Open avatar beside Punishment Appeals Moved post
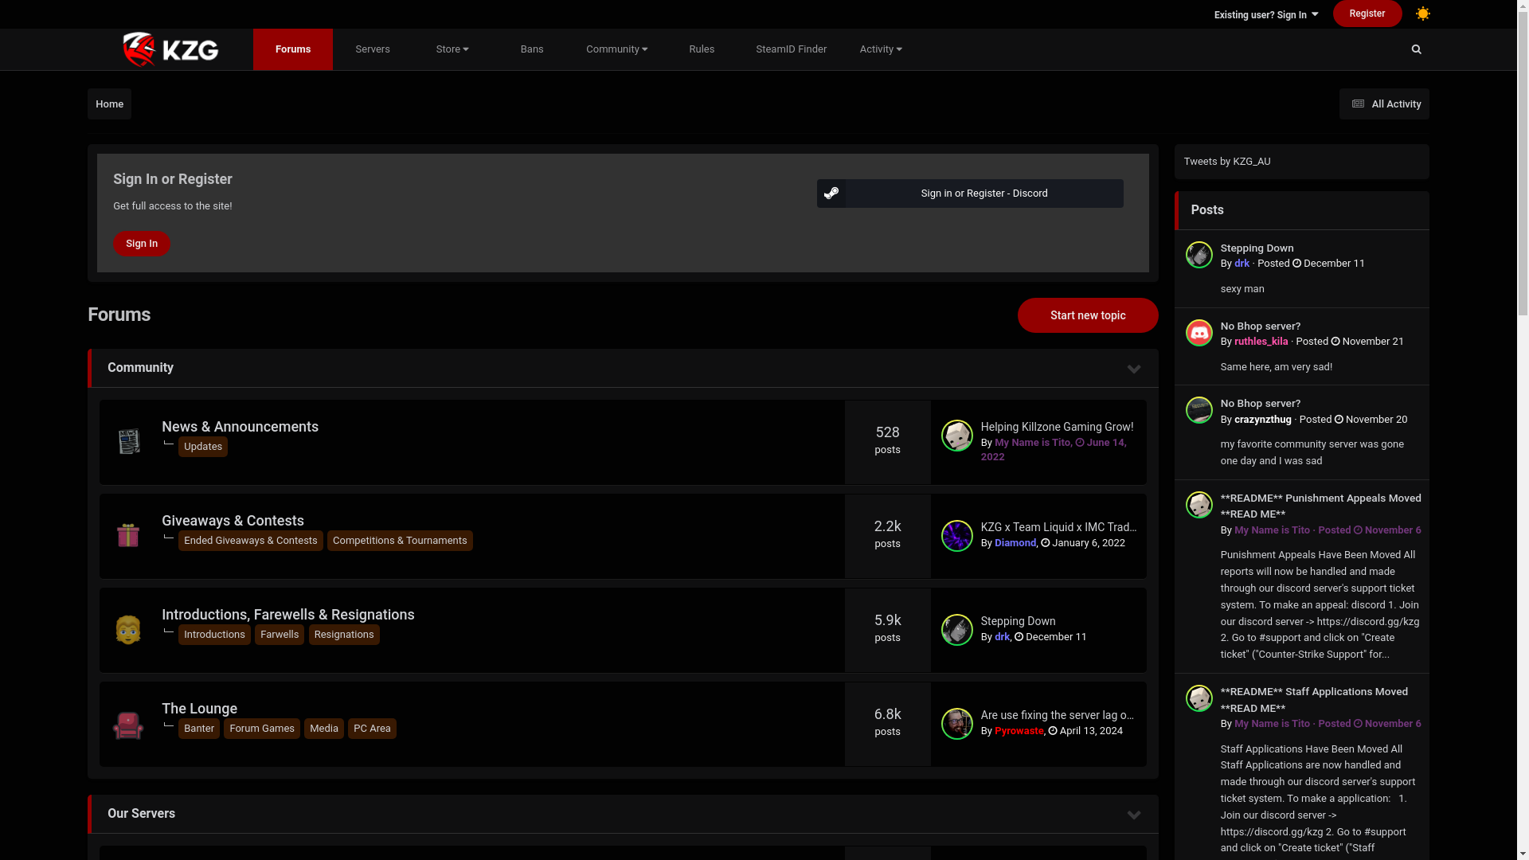 tap(1199, 505)
